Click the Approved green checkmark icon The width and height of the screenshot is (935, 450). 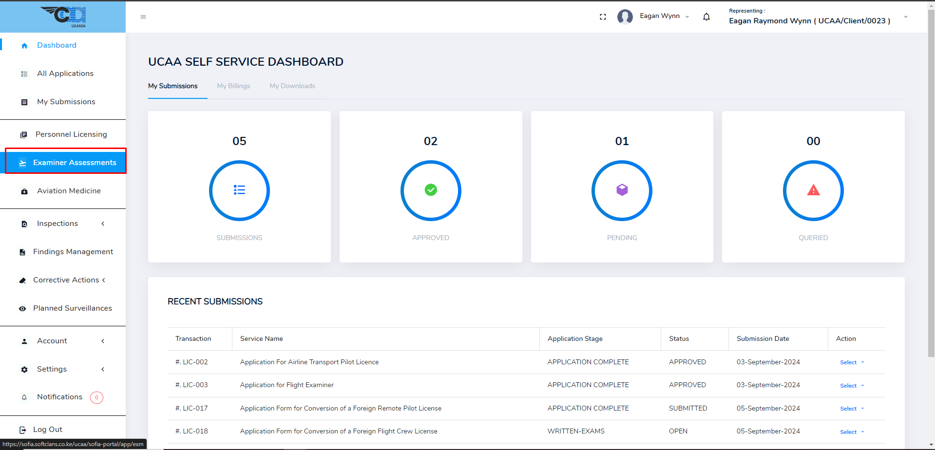click(x=431, y=190)
